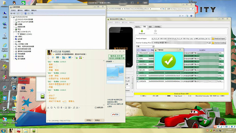Click the chat contact avatar picture
The image size is (236, 133).
tap(50, 53)
